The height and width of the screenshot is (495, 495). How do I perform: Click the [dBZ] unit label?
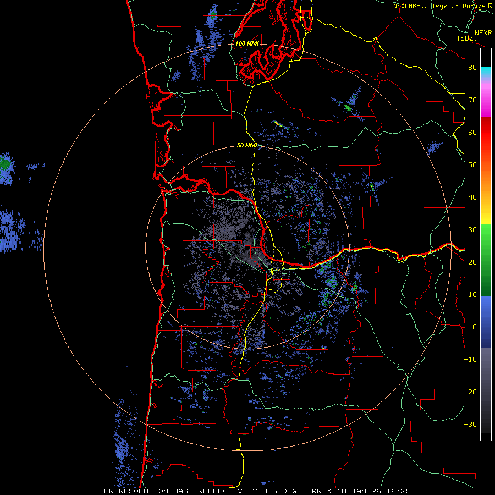click(x=467, y=38)
